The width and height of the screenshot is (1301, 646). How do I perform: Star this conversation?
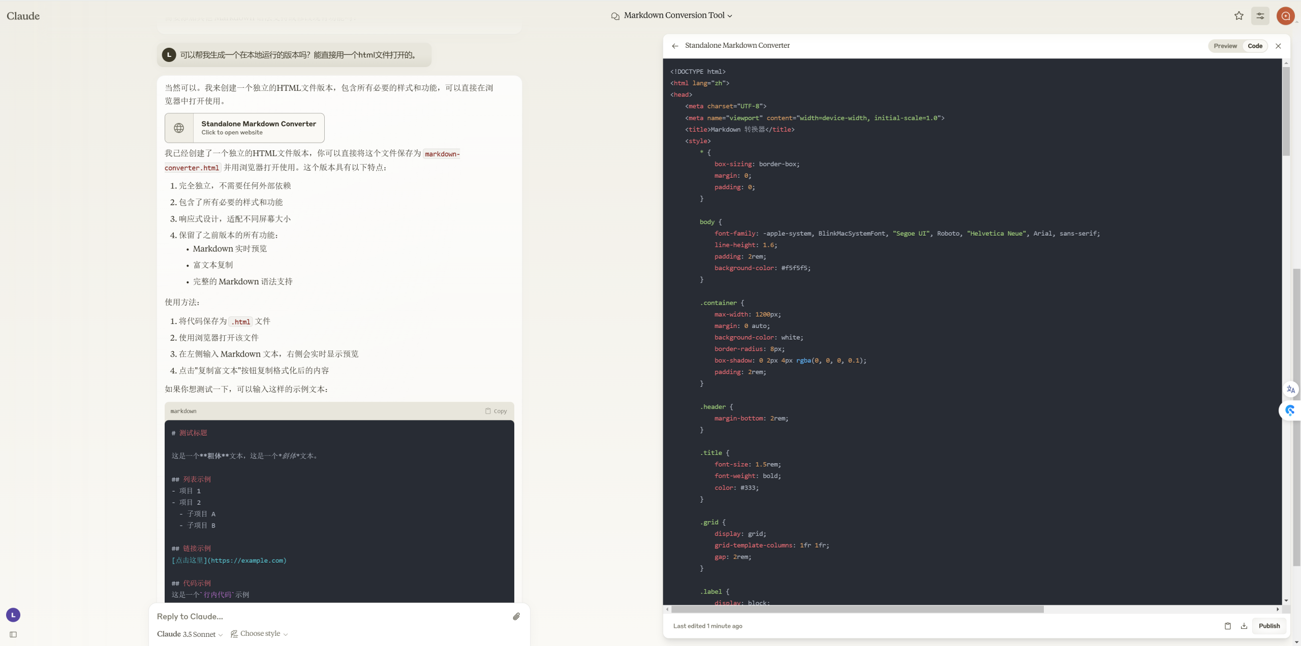point(1238,16)
